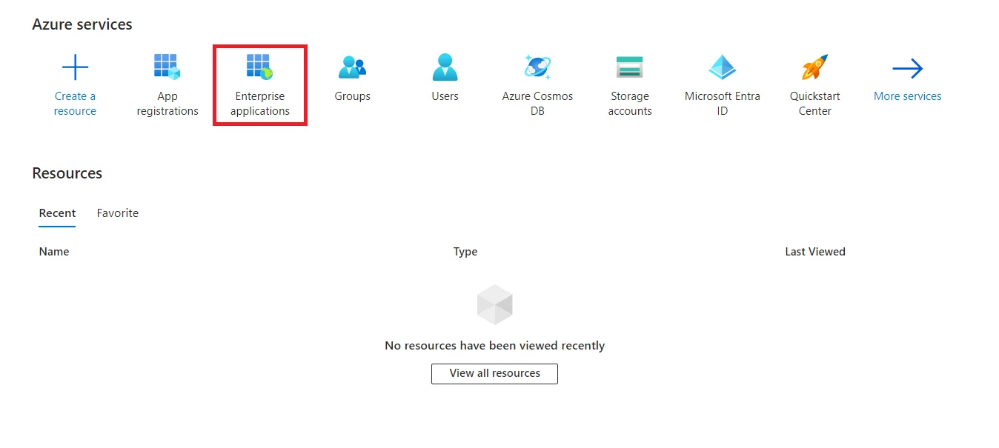Click the Create a resource plus icon

[x=75, y=67]
